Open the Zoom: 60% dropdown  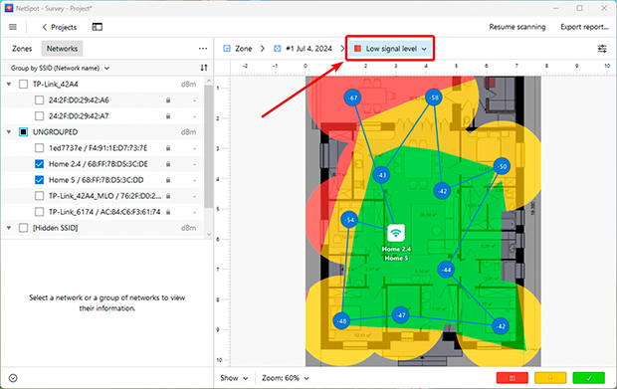click(x=286, y=378)
